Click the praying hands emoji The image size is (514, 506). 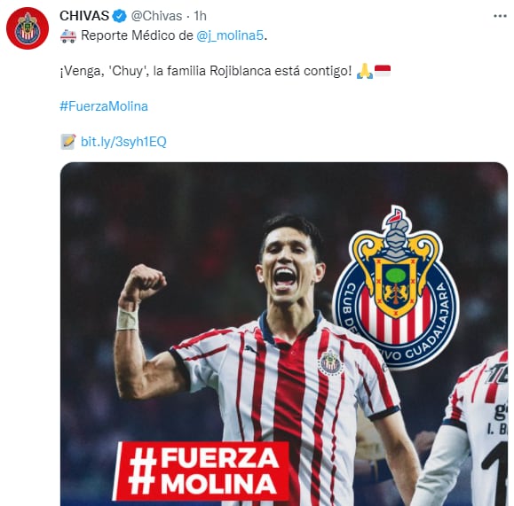[x=365, y=71]
